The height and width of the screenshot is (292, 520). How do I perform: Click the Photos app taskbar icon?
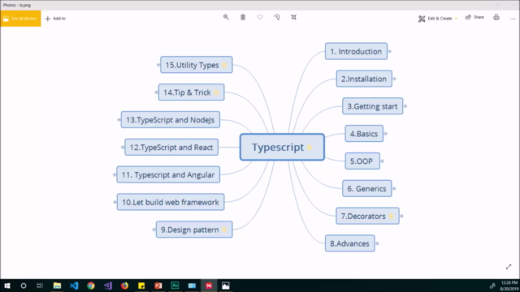[226, 286]
